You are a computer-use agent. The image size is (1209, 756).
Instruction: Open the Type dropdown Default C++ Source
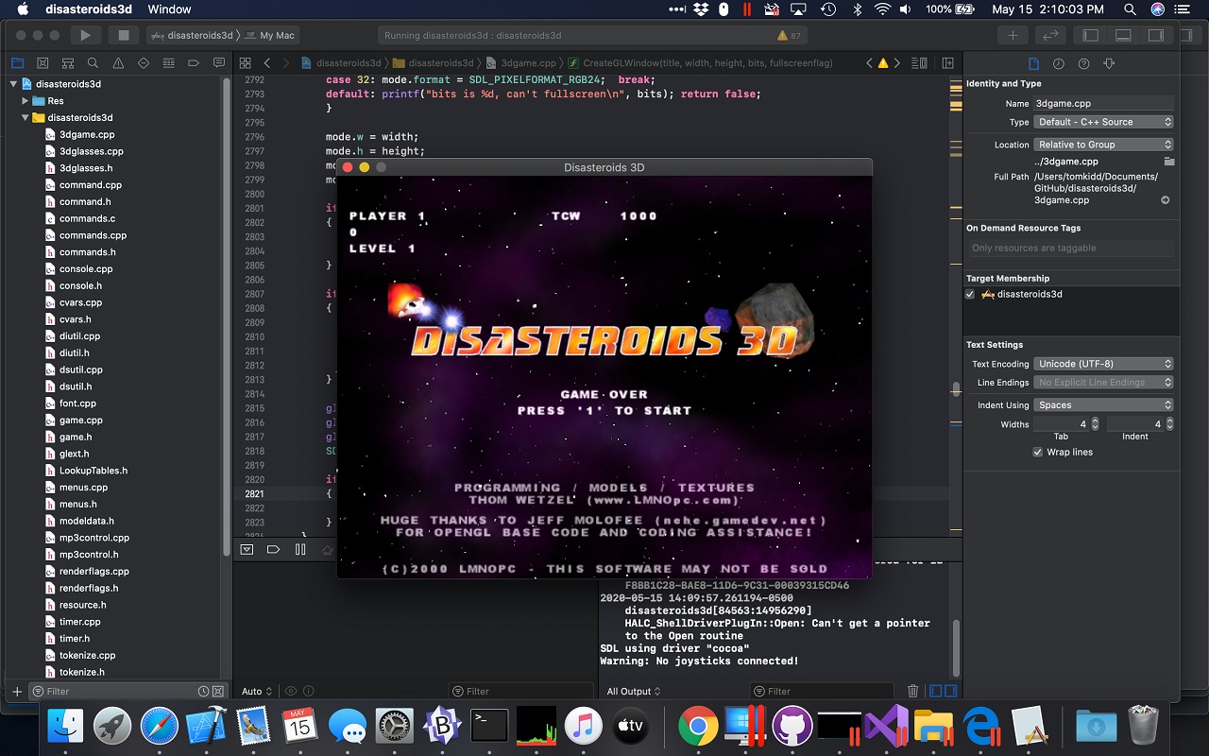point(1103,122)
